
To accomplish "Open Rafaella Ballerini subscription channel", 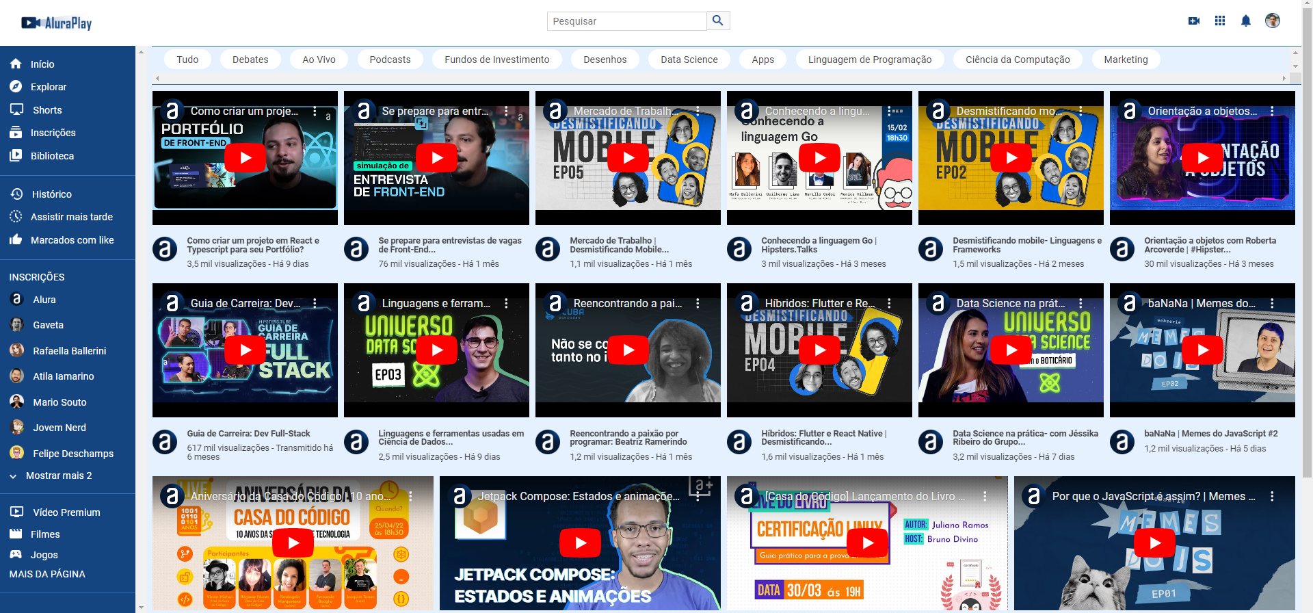I will pyautogui.click(x=69, y=351).
